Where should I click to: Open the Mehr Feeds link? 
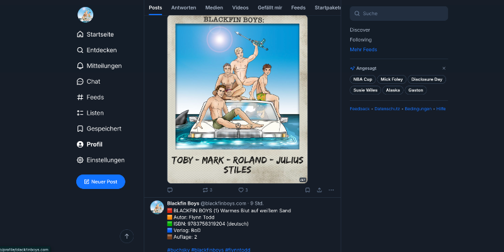(x=363, y=49)
